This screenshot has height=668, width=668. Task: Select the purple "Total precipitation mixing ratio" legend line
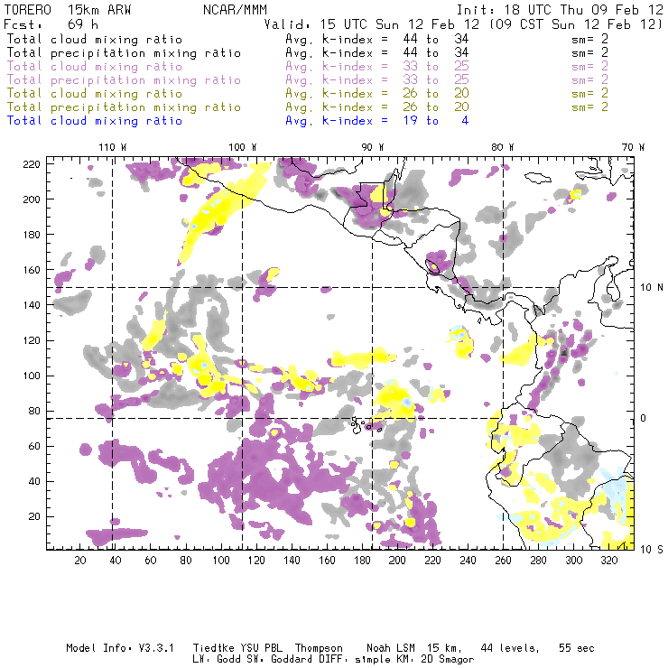coord(124,80)
